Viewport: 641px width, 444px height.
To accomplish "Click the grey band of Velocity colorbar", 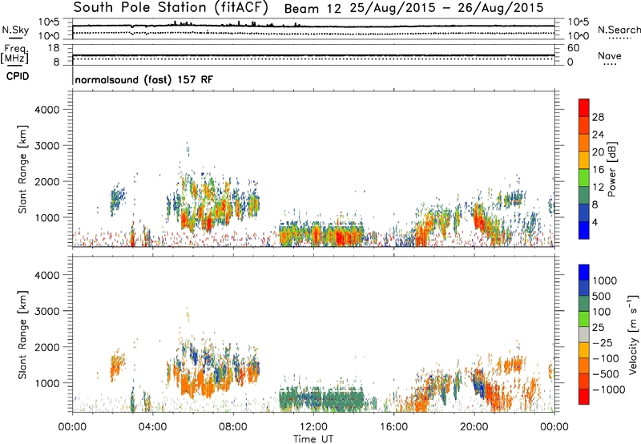I will coord(584,335).
